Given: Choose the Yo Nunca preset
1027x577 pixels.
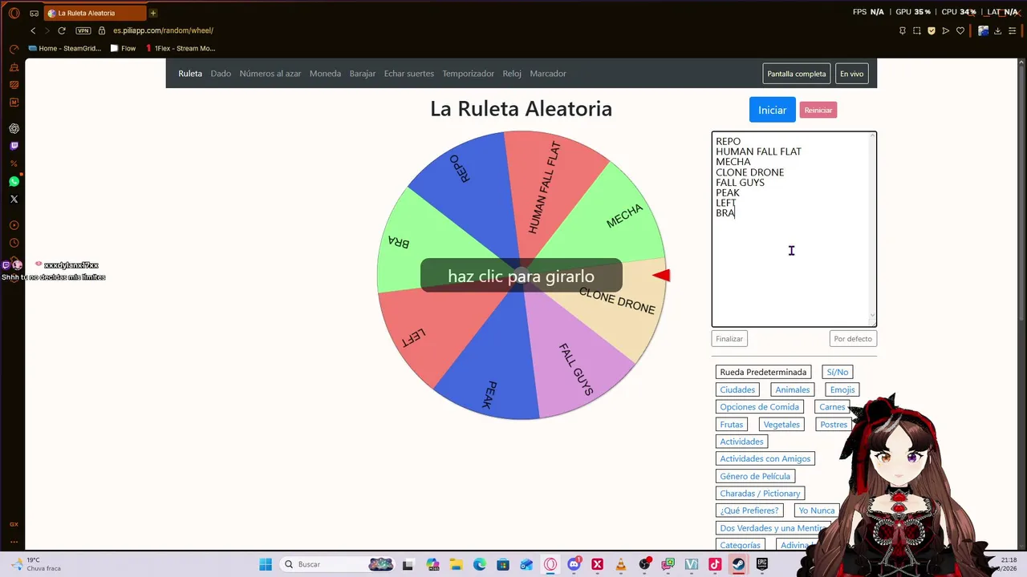Looking at the screenshot, I should pyautogui.click(x=817, y=510).
